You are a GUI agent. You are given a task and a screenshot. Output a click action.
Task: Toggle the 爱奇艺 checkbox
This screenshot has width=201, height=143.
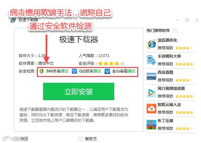click(81, 139)
